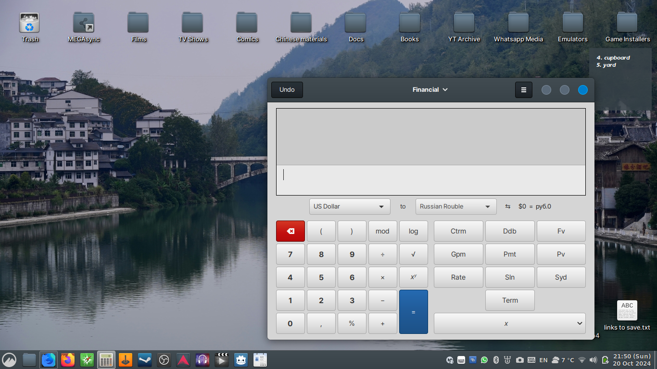
Task: Open Bluetooth settings from the system tray
Action: [x=496, y=359]
